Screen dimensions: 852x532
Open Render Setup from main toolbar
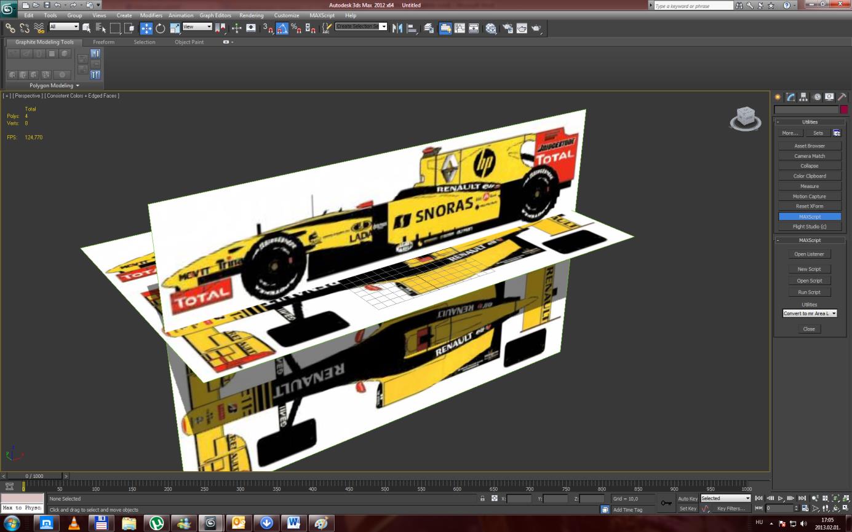pos(507,28)
